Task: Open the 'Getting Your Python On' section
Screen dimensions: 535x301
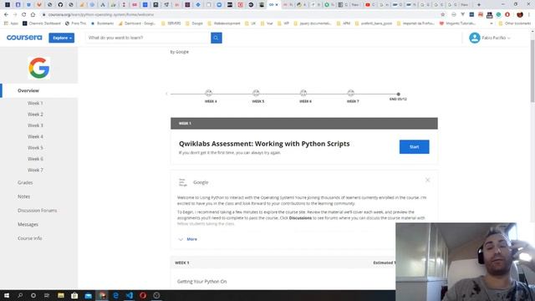Action: tap(202, 282)
